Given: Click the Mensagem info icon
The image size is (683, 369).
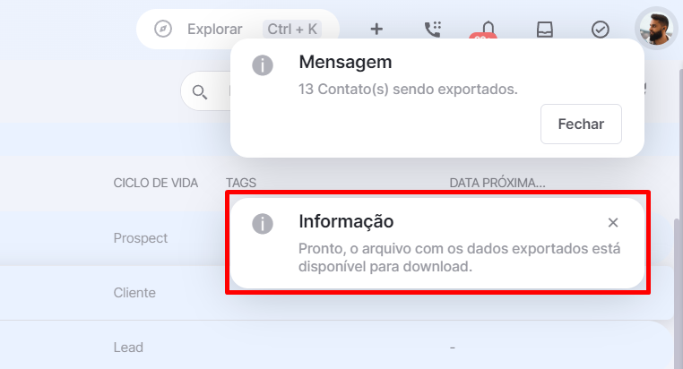Looking at the screenshot, I should point(263,65).
